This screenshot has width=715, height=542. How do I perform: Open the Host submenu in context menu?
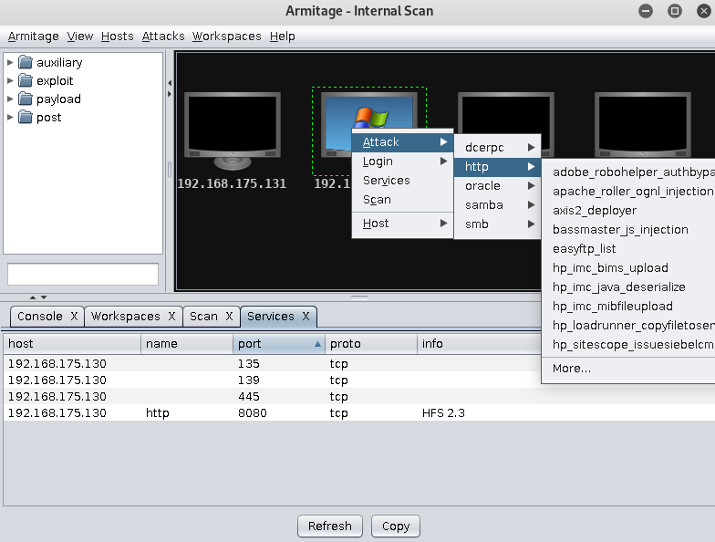pos(403,223)
